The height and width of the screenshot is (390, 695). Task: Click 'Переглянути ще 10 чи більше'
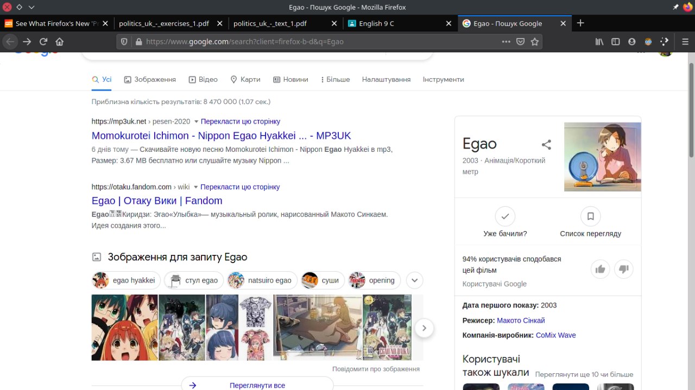(x=584, y=374)
